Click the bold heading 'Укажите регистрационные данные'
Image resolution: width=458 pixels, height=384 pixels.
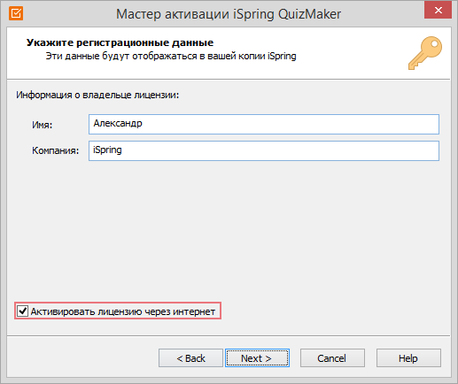point(120,42)
